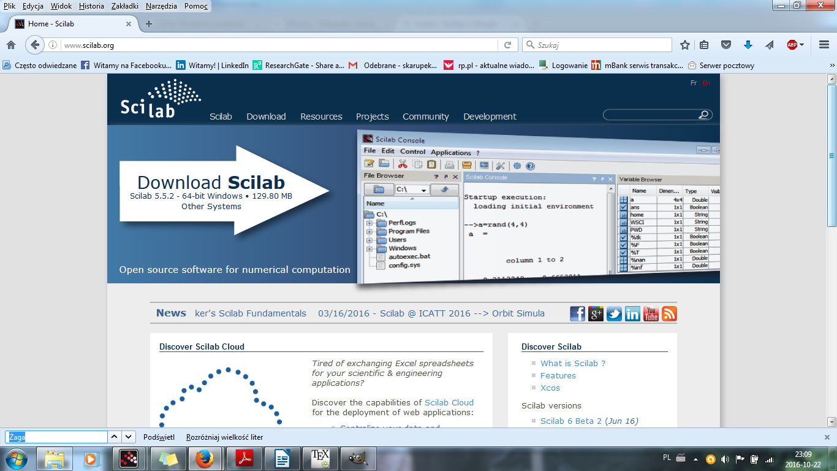Click the site search magnifier icon
This screenshot has height=471, width=837.
click(705, 115)
